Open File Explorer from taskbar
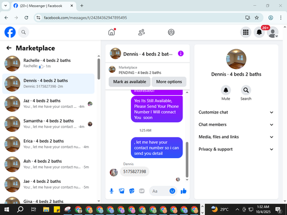 [46, 210]
